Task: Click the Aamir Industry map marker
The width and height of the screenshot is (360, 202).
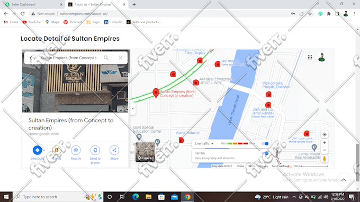Action: pyautogui.click(x=181, y=140)
